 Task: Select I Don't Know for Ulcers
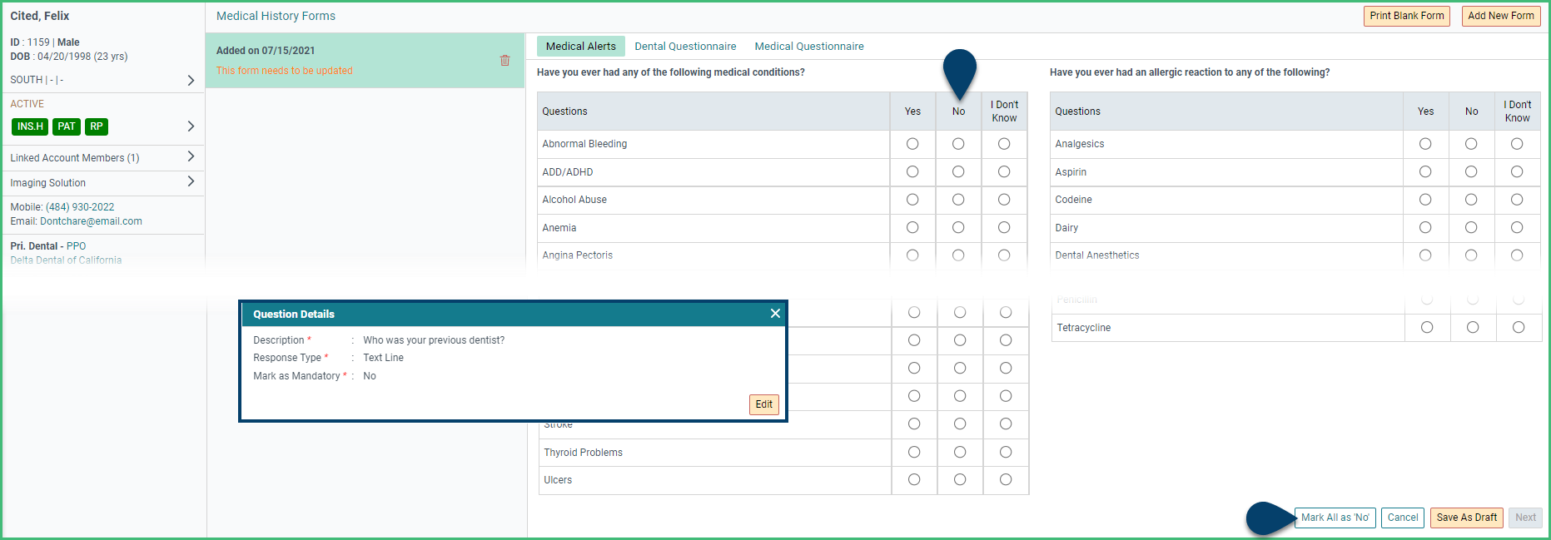tap(1006, 479)
